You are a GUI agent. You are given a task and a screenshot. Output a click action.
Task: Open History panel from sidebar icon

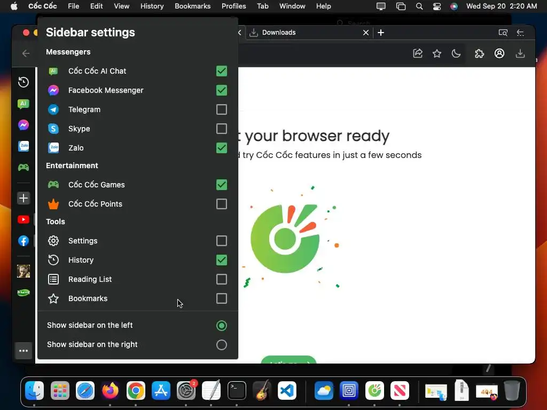pyautogui.click(x=24, y=82)
